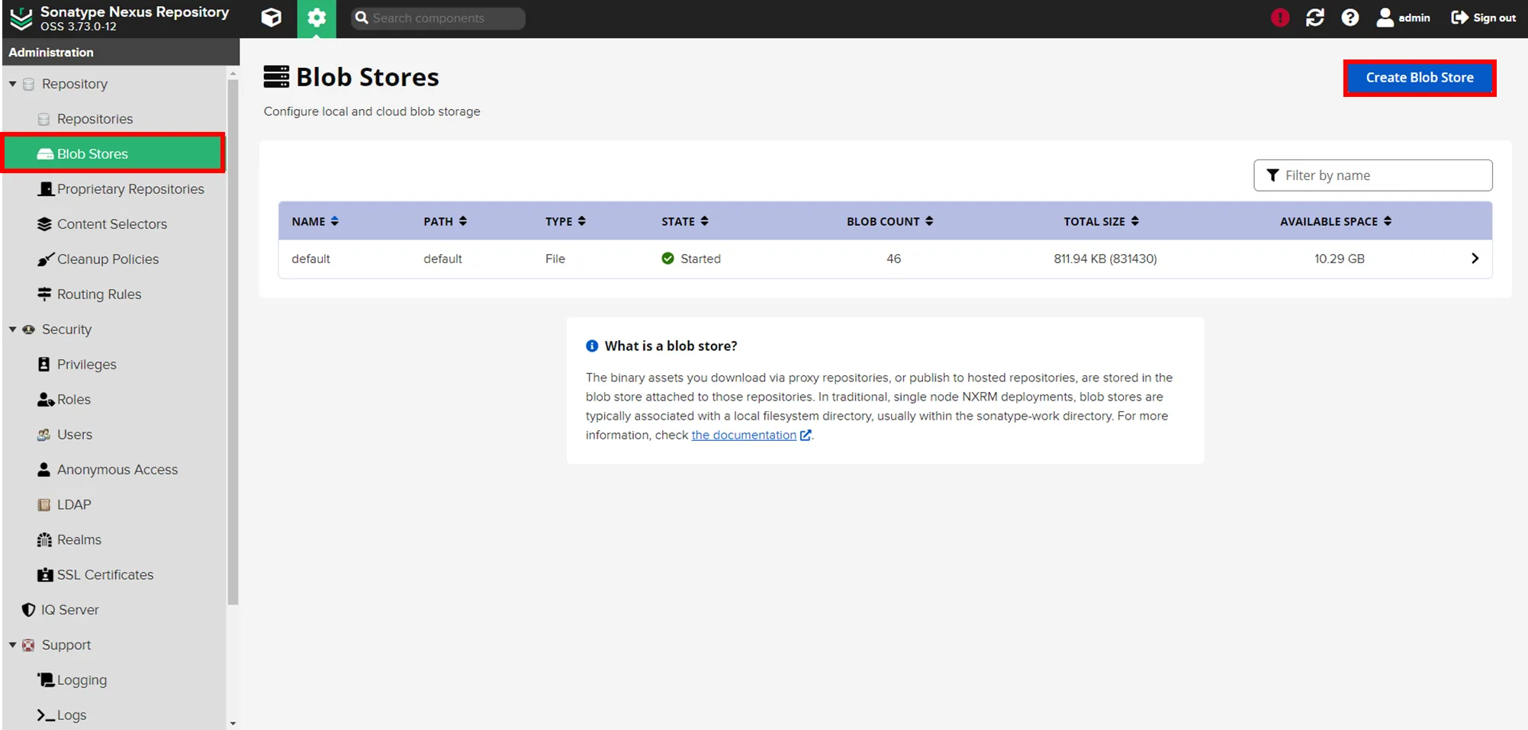This screenshot has width=1528, height=730.
Task: Click the Privileges badge icon
Action: pyautogui.click(x=44, y=365)
